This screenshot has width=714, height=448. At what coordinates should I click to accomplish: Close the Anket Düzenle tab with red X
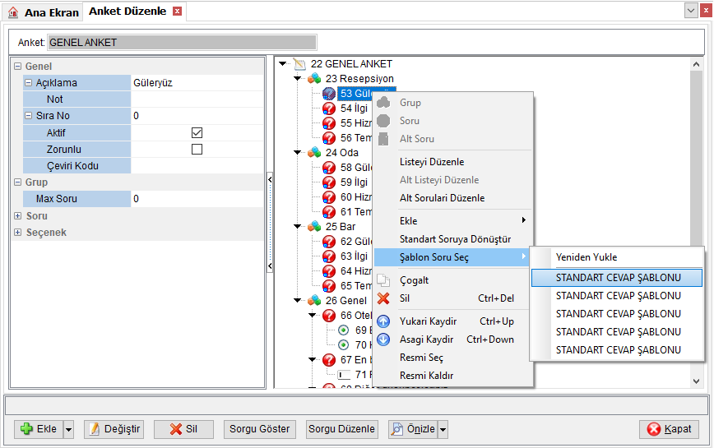[177, 12]
